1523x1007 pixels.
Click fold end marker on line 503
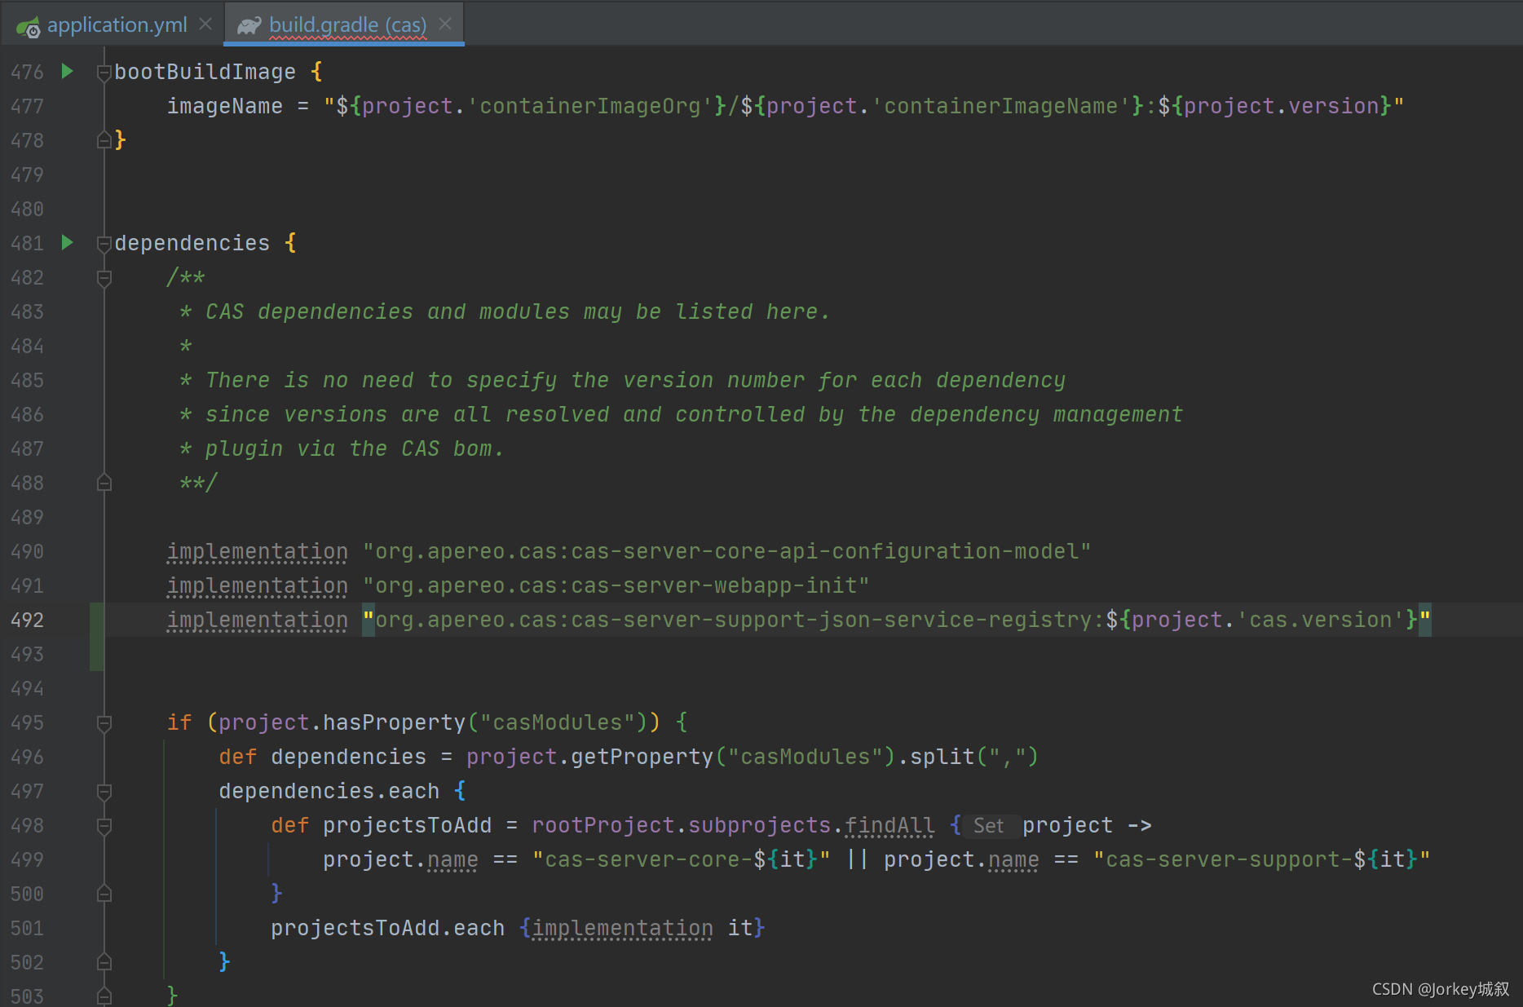[104, 996]
